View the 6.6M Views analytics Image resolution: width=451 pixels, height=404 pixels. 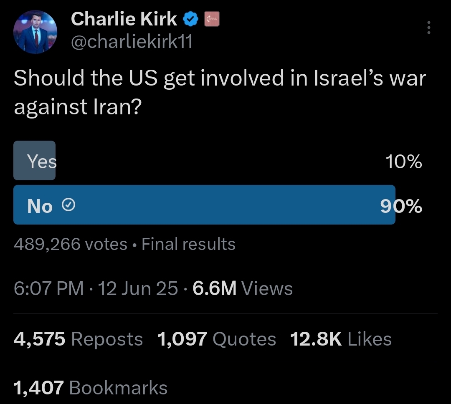[243, 288]
